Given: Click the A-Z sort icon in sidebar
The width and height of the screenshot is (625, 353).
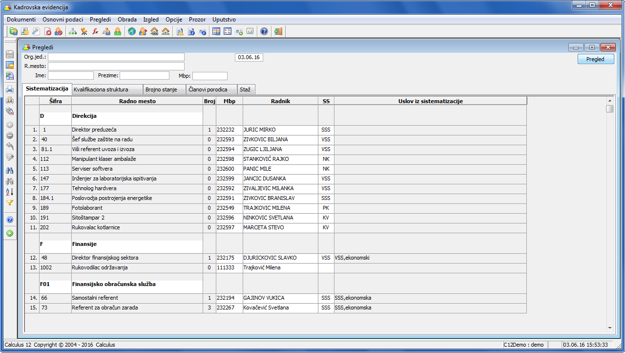Looking at the screenshot, I should [x=10, y=192].
